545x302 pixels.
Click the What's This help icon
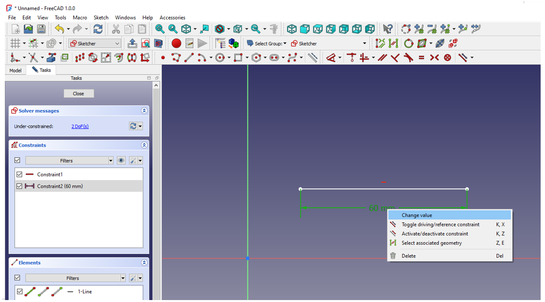coord(387,29)
